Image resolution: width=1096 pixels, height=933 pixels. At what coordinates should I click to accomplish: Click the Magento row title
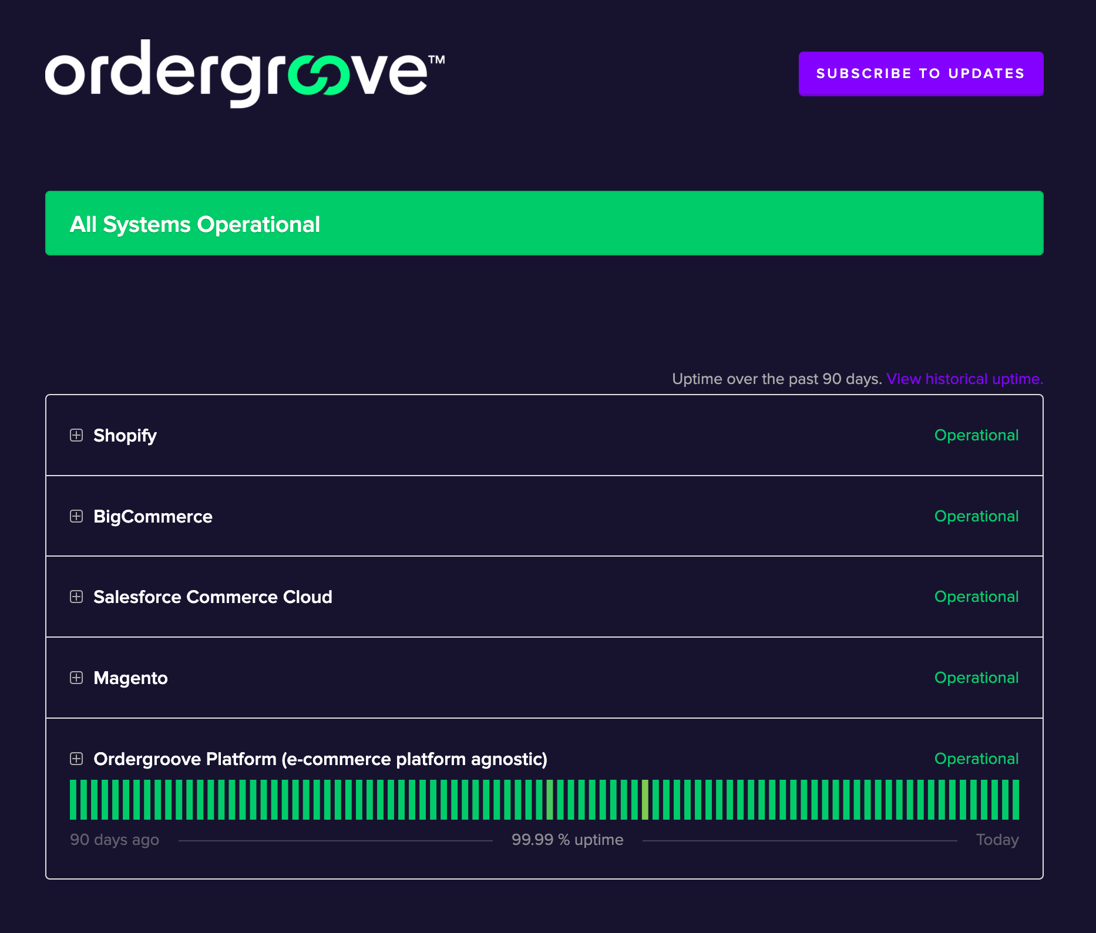point(130,678)
